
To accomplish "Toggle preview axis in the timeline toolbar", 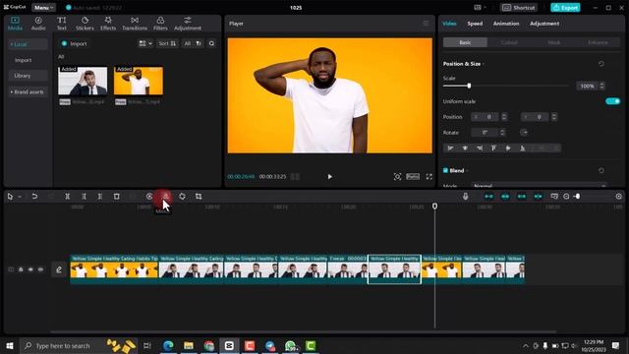I will [538, 197].
